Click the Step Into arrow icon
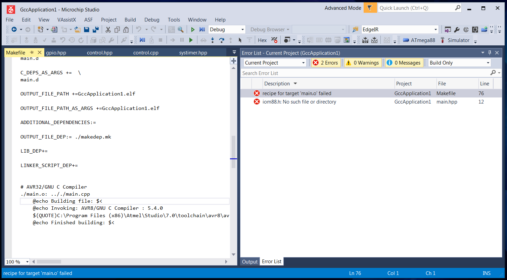 click(213, 40)
